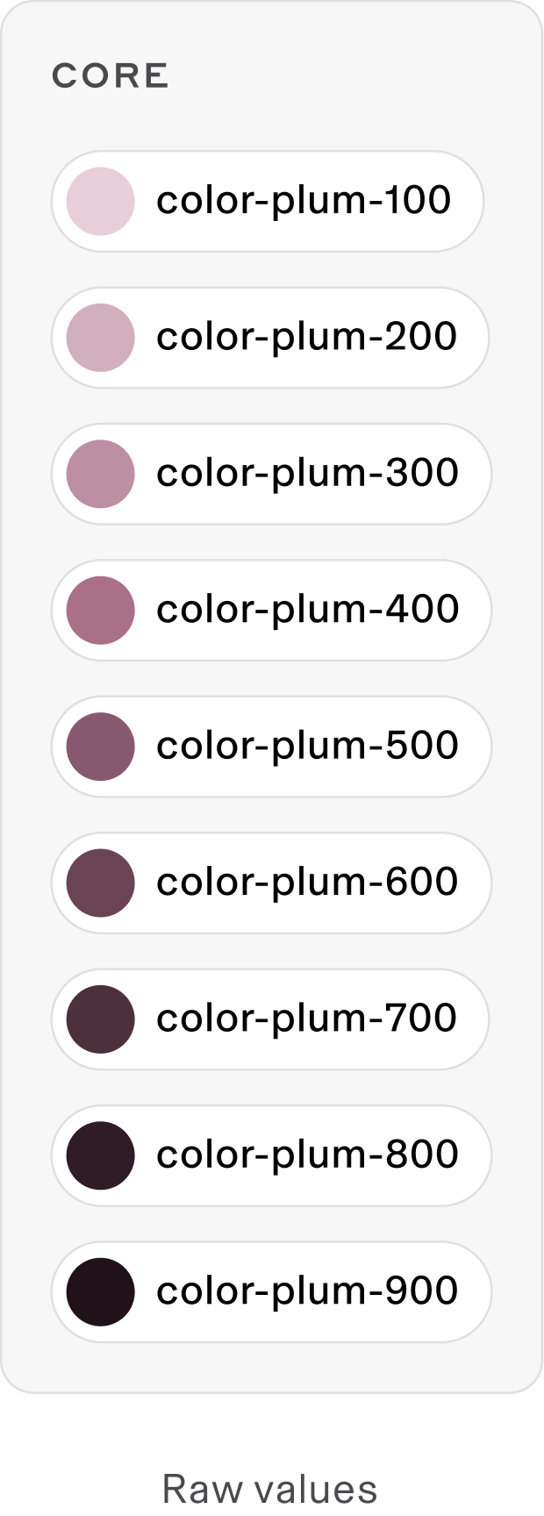Click the color-plum-500 swatch circle
The width and height of the screenshot is (544, 1516).
pos(101,747)
